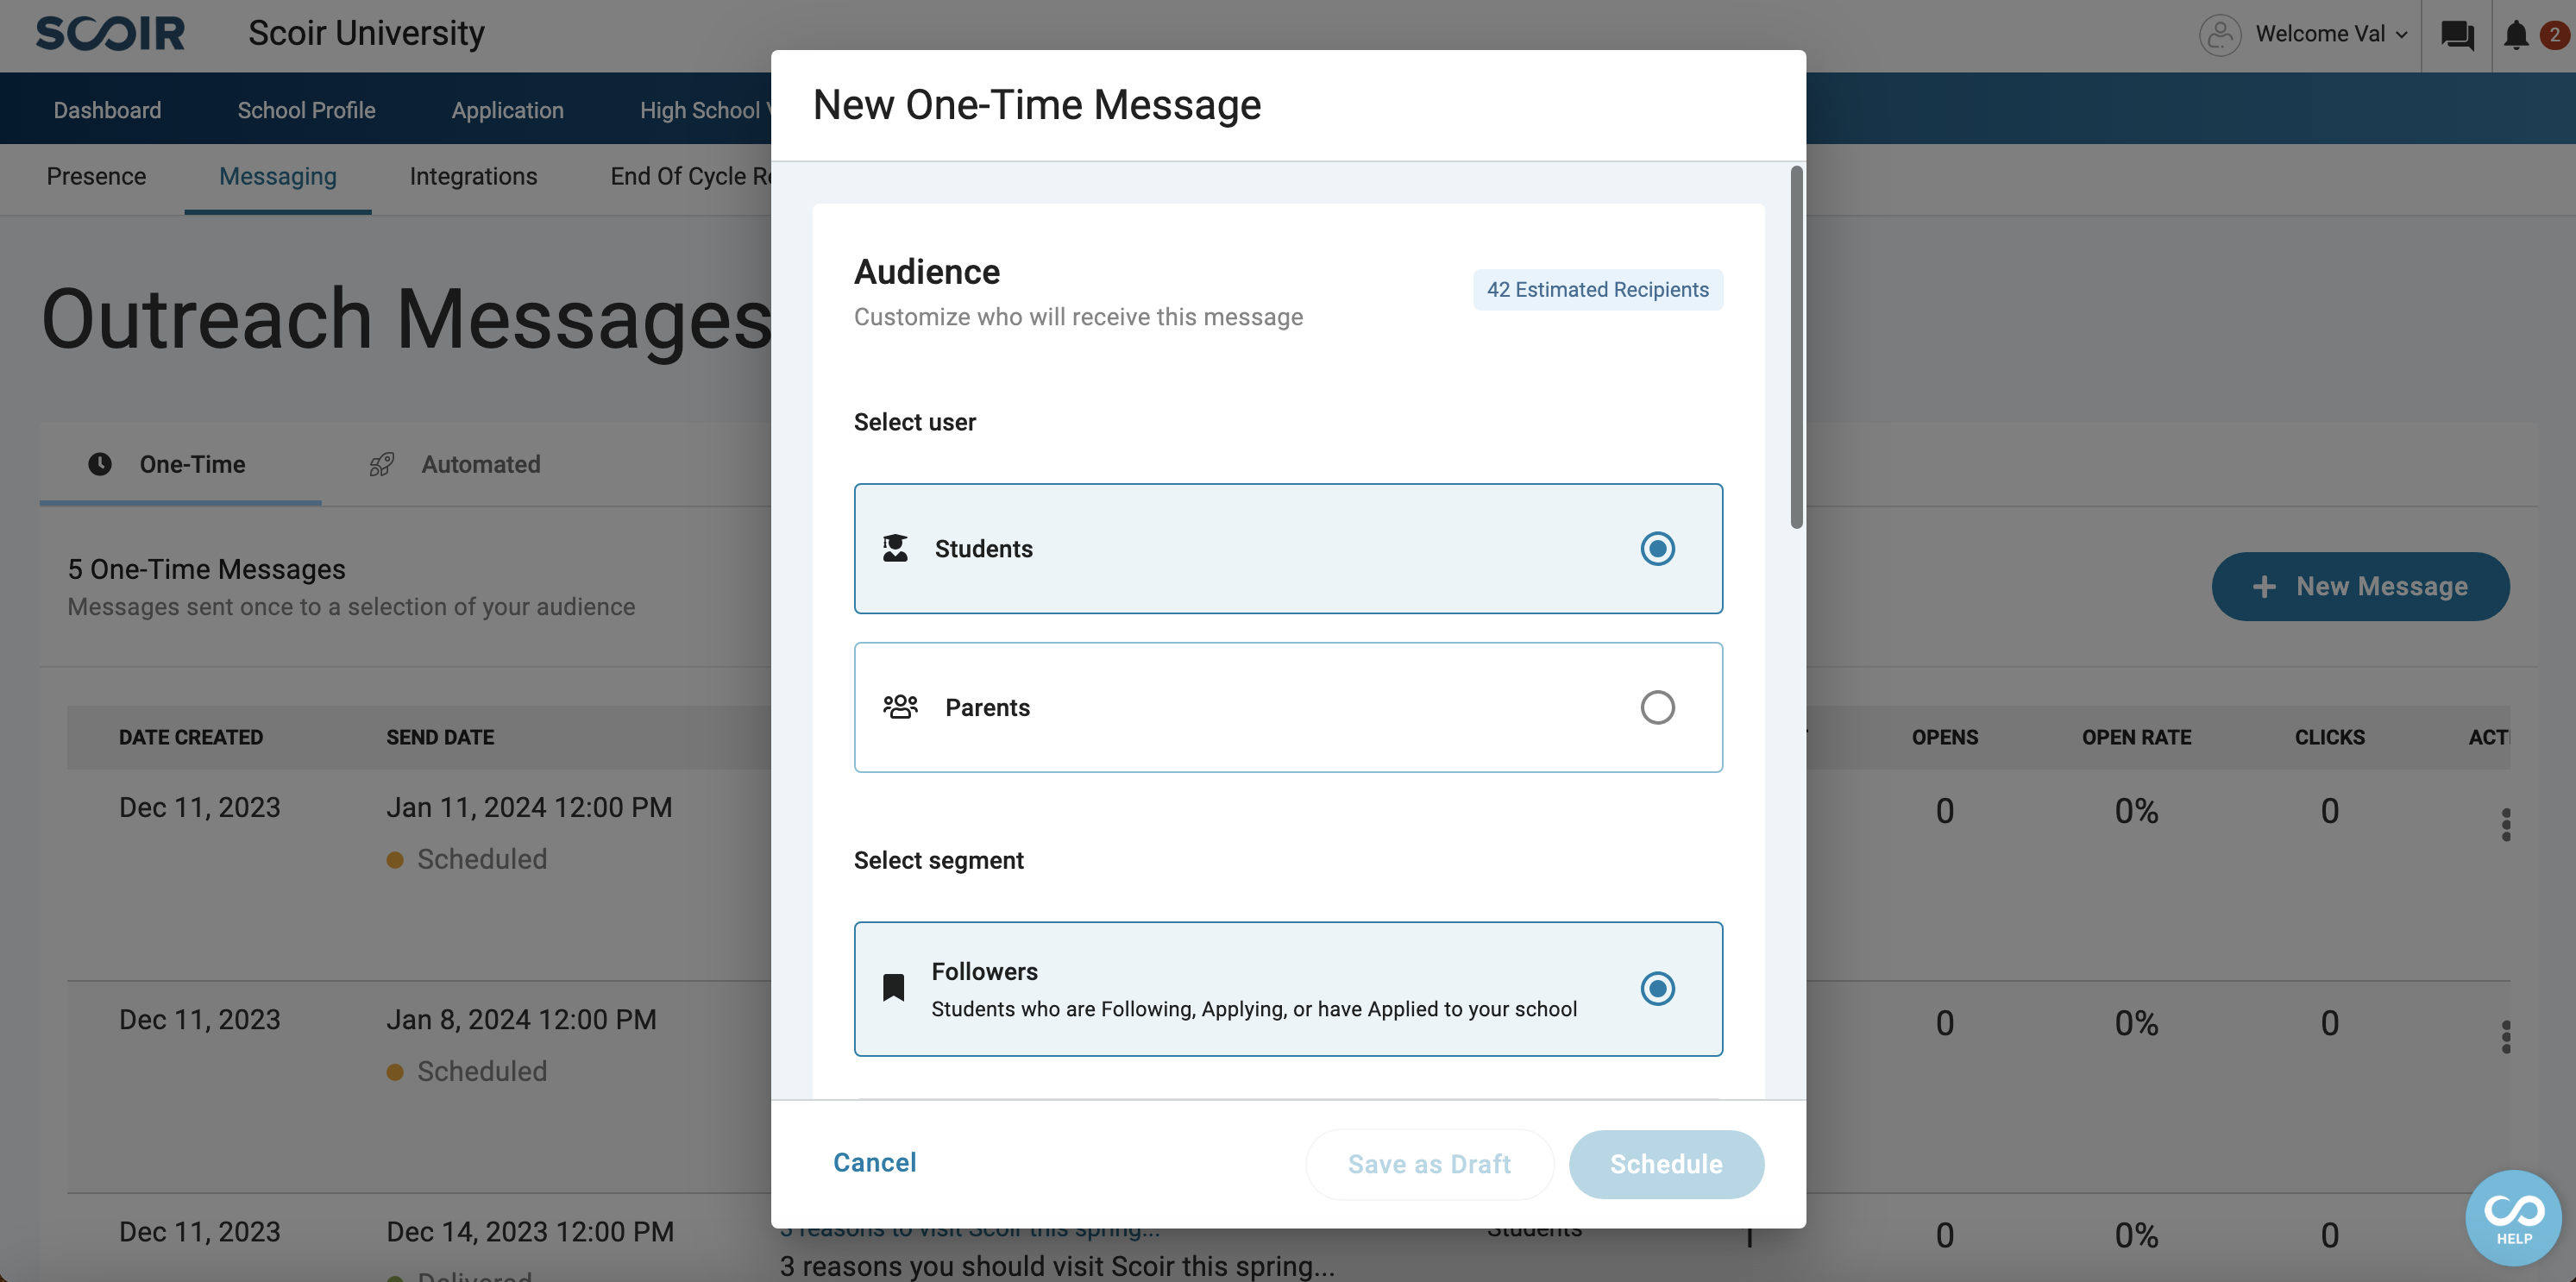The image size is (2576, 1282).
Task: Open the School Profile menu
Action: click(x=305, y=109)
